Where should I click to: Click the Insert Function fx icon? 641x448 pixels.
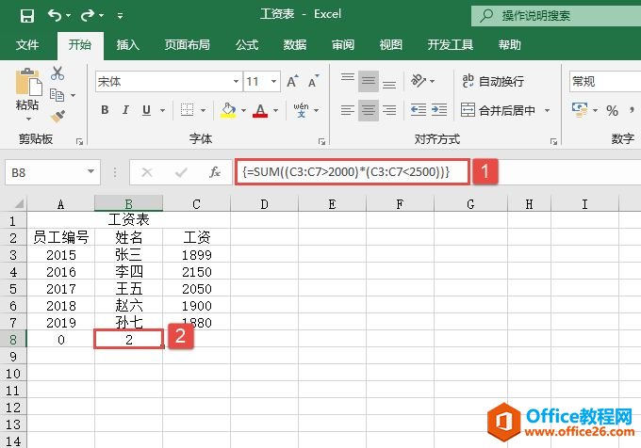coord(215,172)
